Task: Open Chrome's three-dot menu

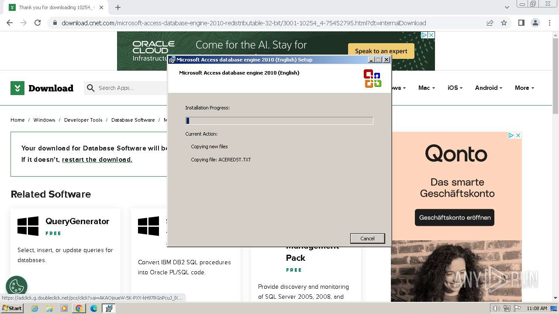Action: pyautogui.click(x=549, y=23)
